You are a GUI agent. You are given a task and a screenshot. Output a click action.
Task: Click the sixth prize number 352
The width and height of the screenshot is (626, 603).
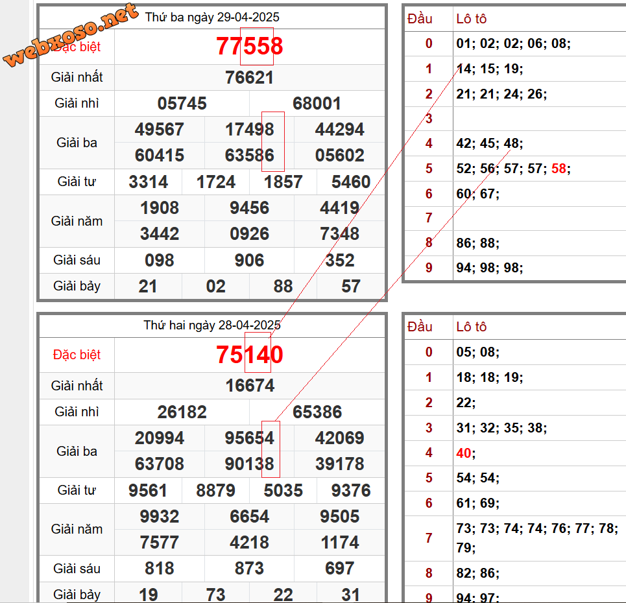(340, 260)
